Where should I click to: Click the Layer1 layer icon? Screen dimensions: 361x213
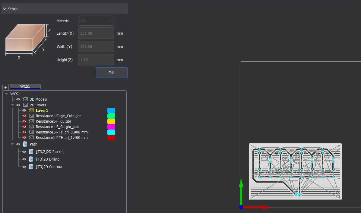coord(31,111)
